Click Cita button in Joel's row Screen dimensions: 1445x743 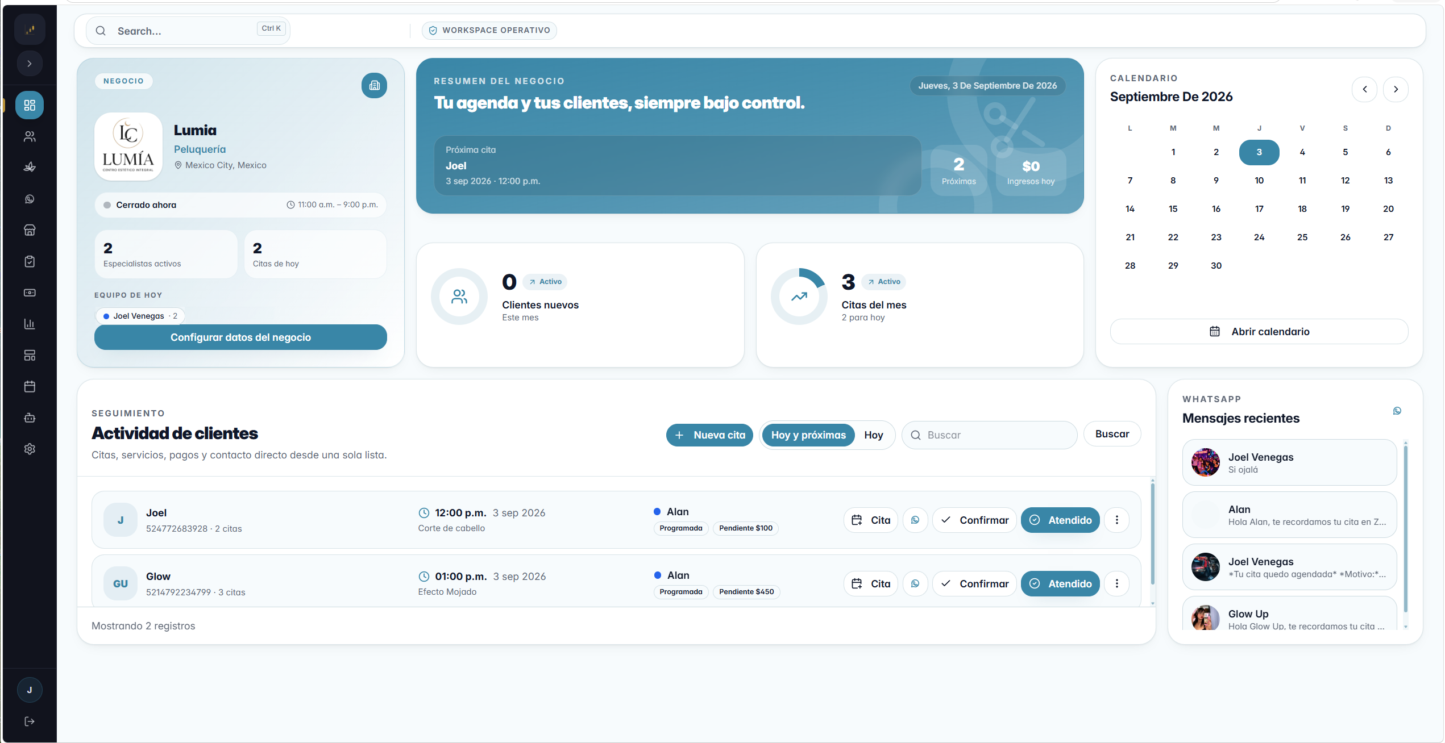tap(870, 520)
